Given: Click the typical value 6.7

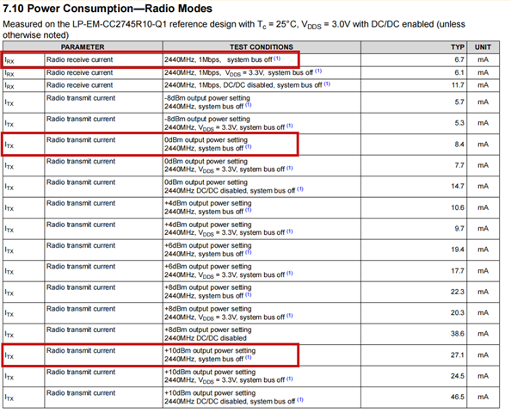Looking at the screenshot, I should (459, 59).
